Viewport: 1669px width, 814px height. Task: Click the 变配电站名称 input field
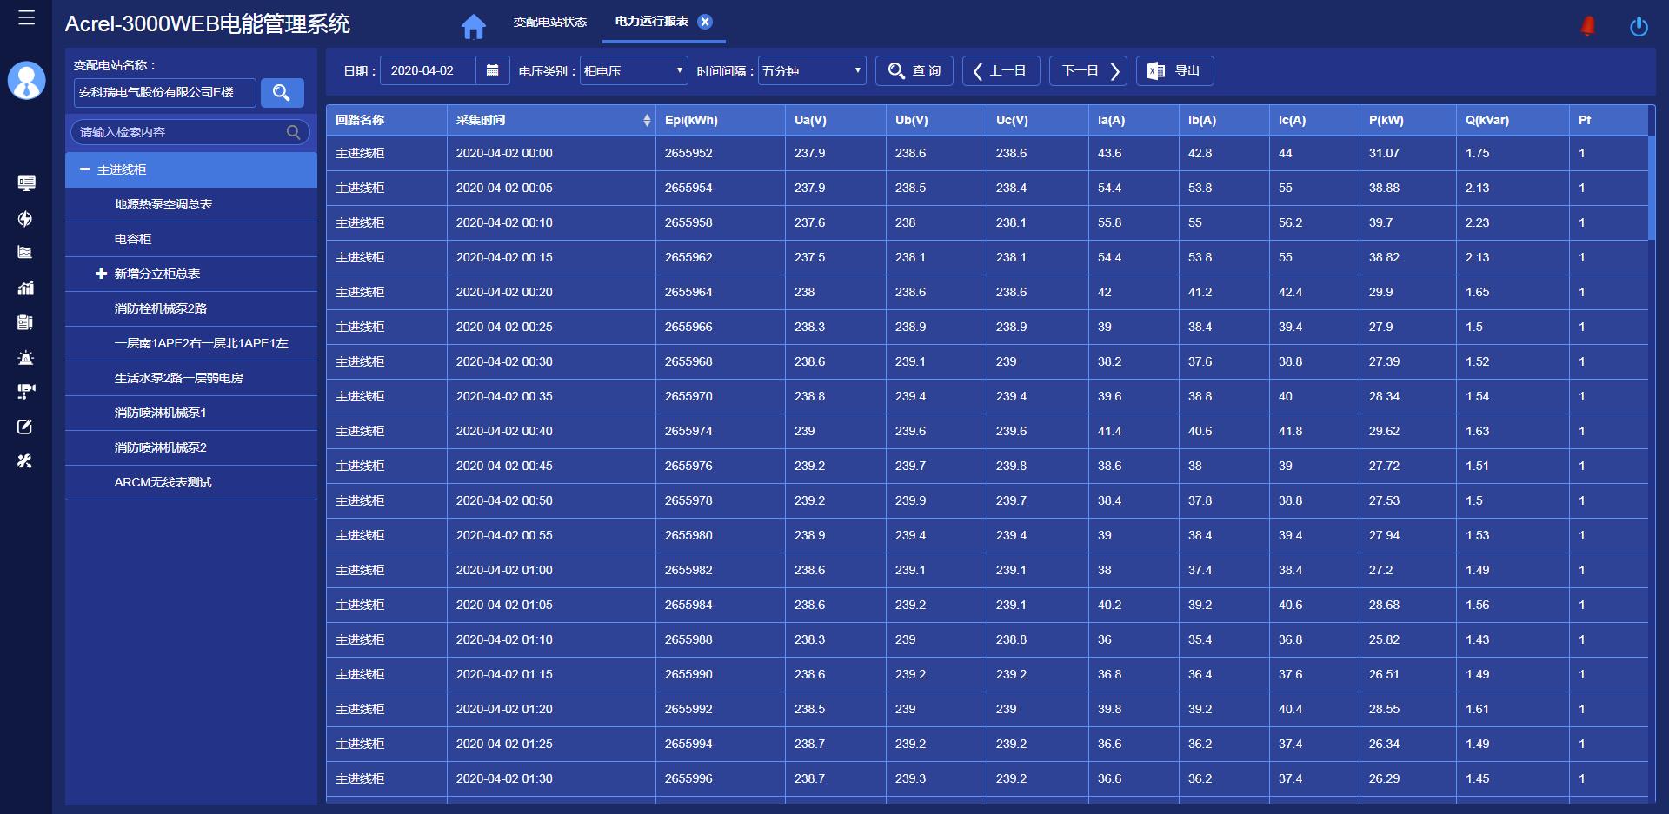[x=165, y=92]
